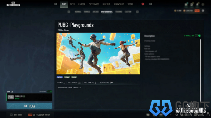
Task: Click the TEAM 1/1 label
Action: [10, 92]
